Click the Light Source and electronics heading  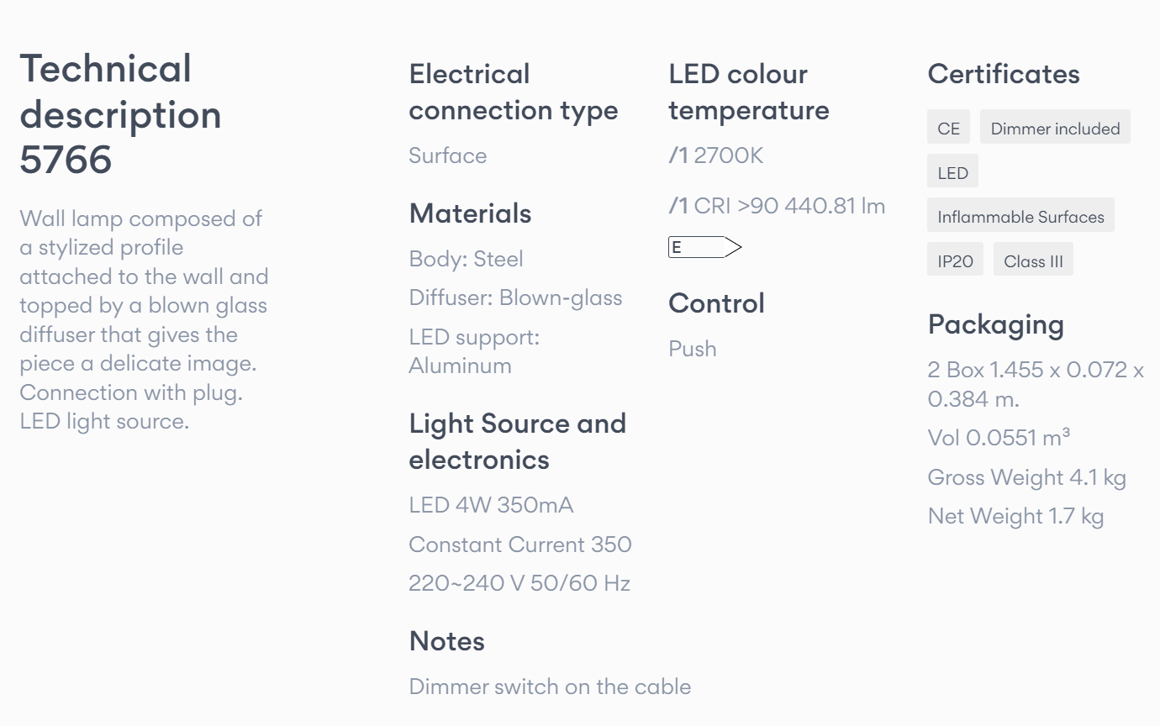(518, 441)
